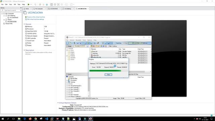
Task: Click the red X delete icon in UltraISO image toolbar
Action: point(94,46)
